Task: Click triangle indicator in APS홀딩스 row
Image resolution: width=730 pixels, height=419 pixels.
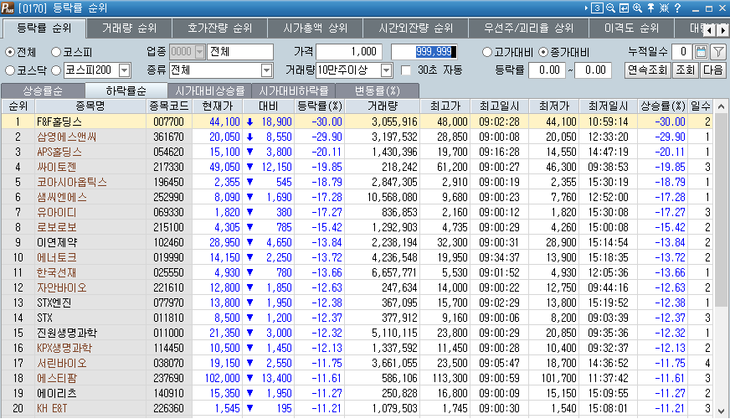Action: (250, 152)
